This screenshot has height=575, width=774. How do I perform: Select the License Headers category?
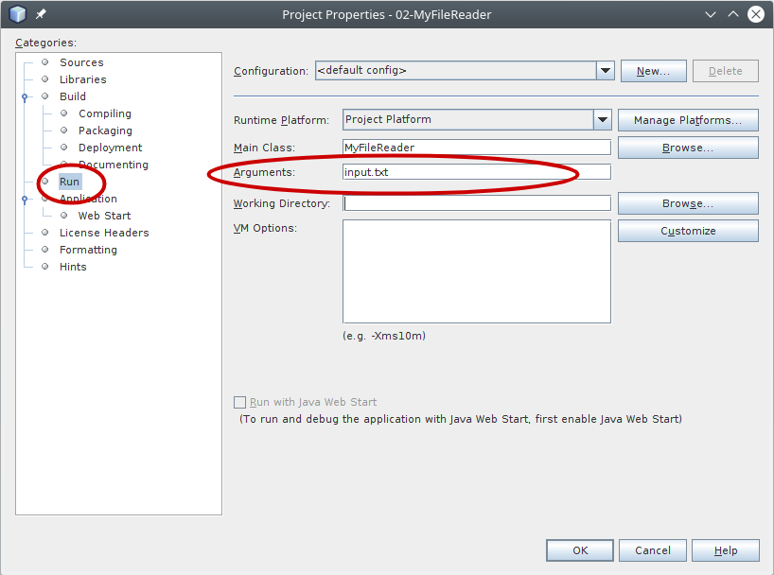click(x=104, y=233)
